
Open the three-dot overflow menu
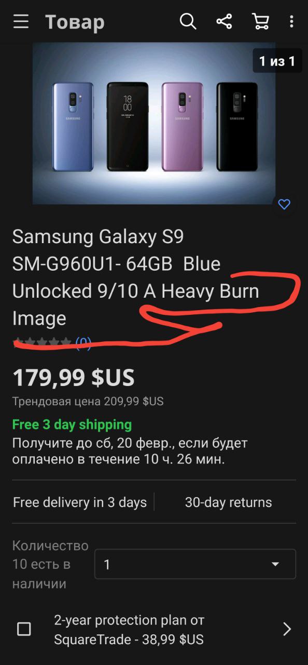292,22
